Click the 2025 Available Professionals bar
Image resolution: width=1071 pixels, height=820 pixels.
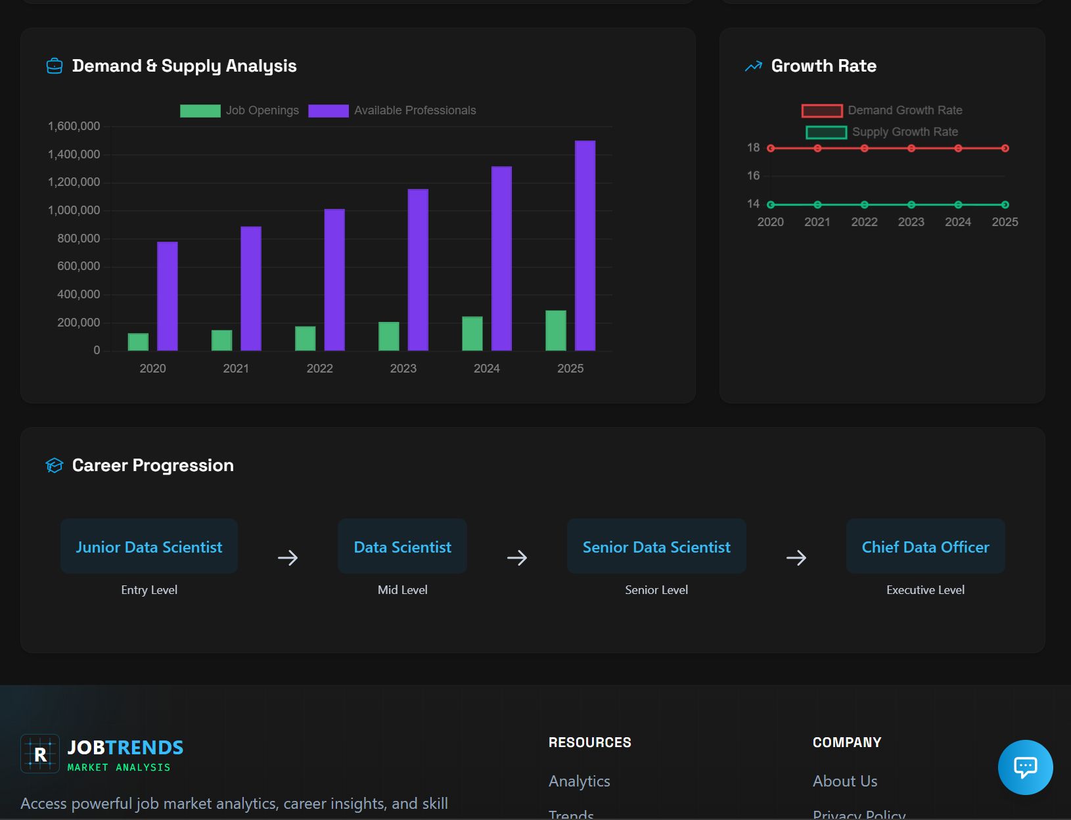(x=585, y=246)
